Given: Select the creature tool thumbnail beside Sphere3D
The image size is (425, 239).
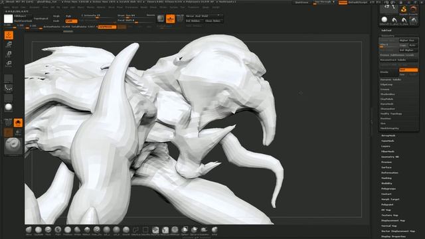Looking at the screenshot, I should click(x=394, y=20).
